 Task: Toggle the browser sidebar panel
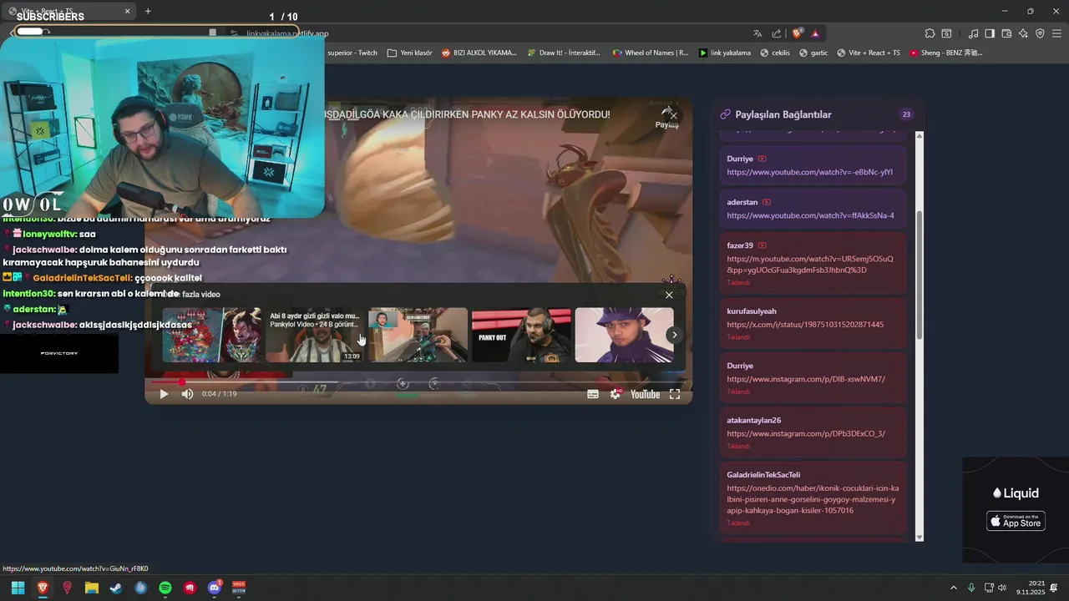(990, 33)
